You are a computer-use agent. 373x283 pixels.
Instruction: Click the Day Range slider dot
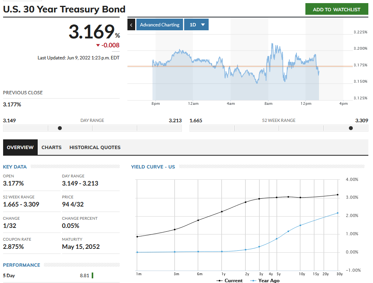pos(60,128)
